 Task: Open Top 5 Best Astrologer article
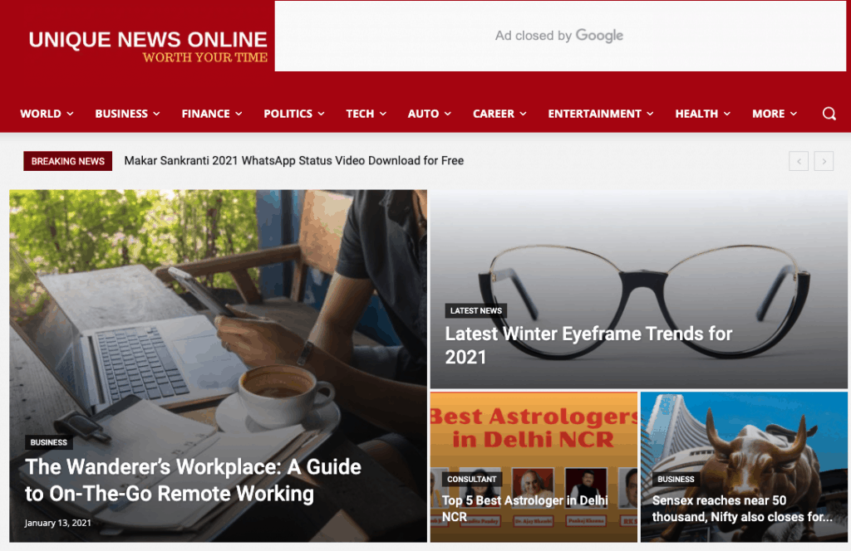pos(525,508)
